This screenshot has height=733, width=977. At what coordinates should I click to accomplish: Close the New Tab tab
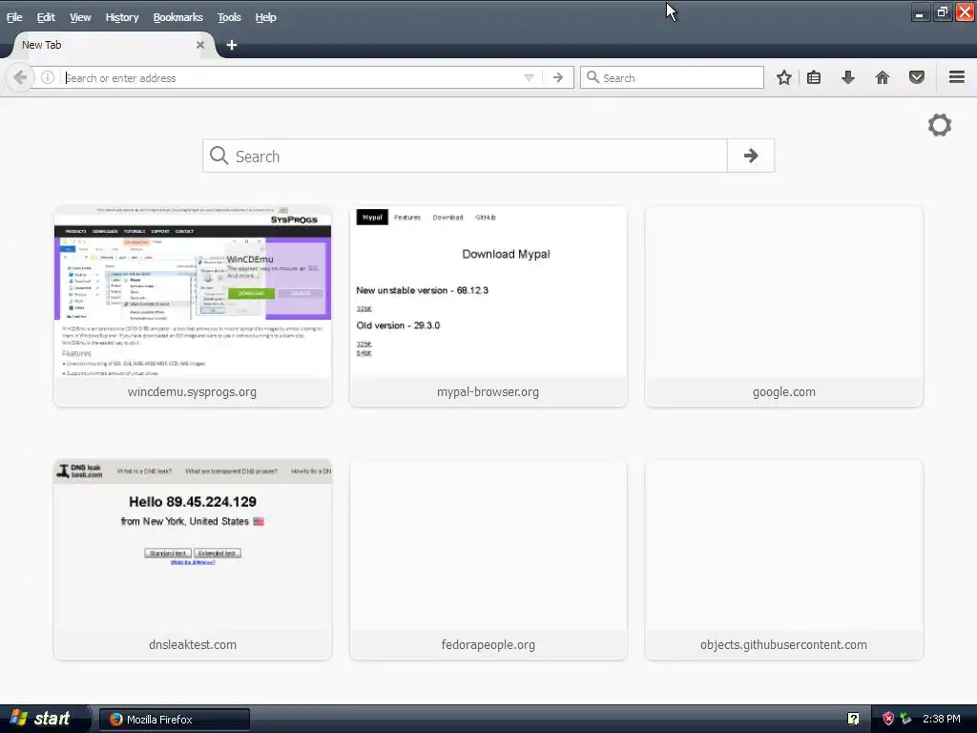200,45
